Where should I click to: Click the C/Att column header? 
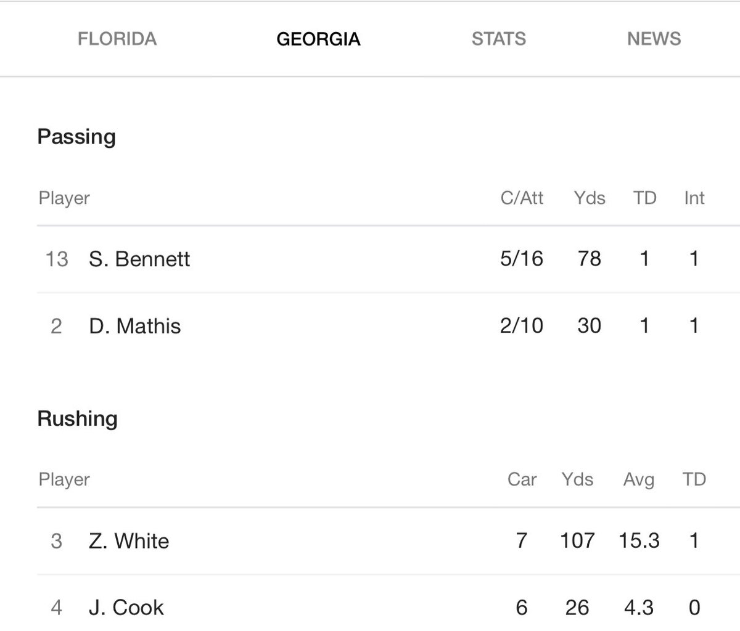tap(522, 198)
